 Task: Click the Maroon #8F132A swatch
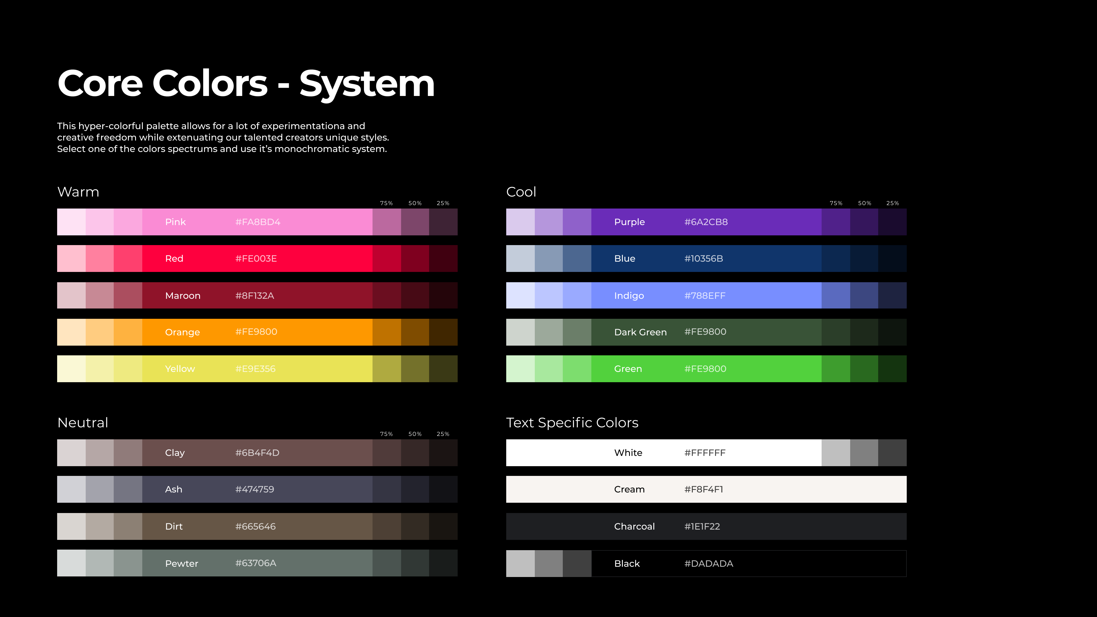pos(257,296)
